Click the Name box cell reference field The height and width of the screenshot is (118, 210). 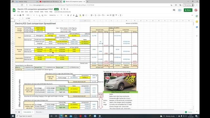[x=15, y=18]
